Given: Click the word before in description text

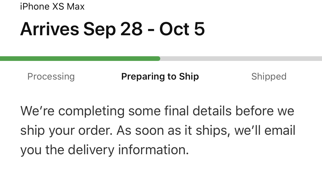Looking at the screenshot, I should [255, 111].
